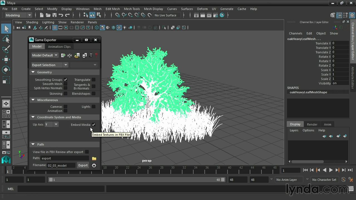Click the save scene icon
This screenshot has height=200, width=356.
(55, 15)
